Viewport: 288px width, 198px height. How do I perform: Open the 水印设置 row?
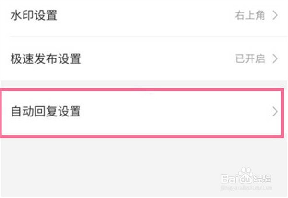[144, 15]
